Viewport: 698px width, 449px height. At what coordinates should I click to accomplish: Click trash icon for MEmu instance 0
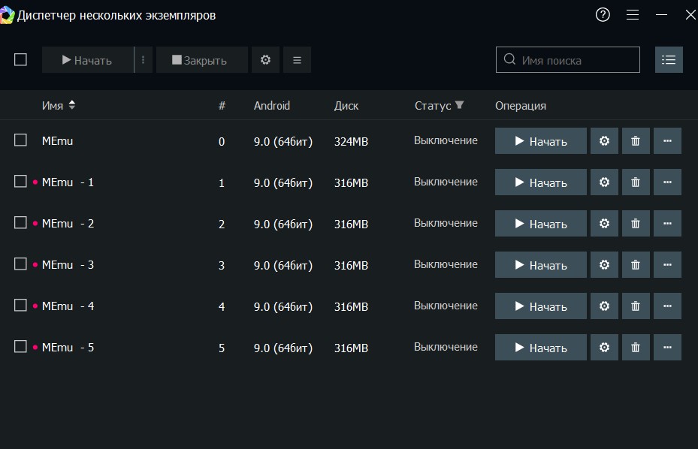(636, 141)
